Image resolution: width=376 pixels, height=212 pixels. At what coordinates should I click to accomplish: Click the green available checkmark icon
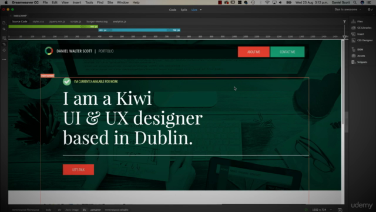click(x=67, y=81)
